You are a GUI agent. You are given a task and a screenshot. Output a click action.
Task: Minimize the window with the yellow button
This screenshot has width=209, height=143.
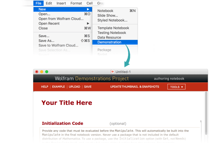(42, 72)
